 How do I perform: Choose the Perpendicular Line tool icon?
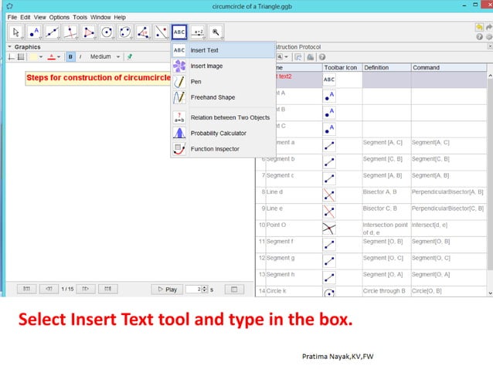tap(70, 32)
